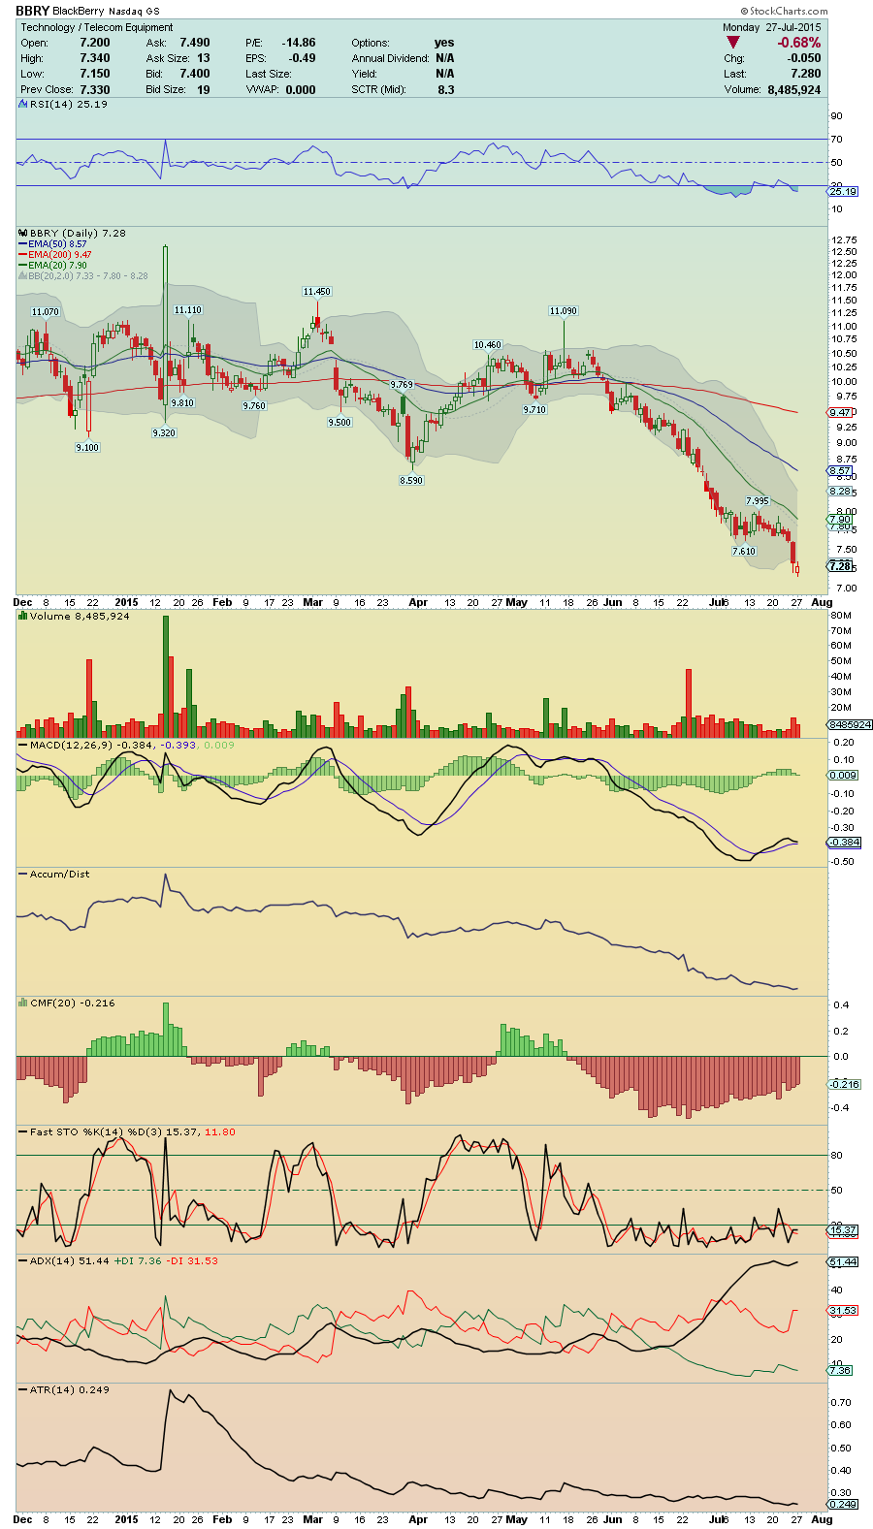Click the 'BlackBerry Nasdaq GS' company name
Image resolution: width=873 pixels, height=1529 pixels.
106,12
